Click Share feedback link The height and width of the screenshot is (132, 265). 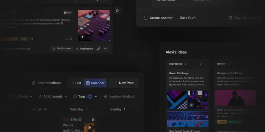(x=47, y=83)
